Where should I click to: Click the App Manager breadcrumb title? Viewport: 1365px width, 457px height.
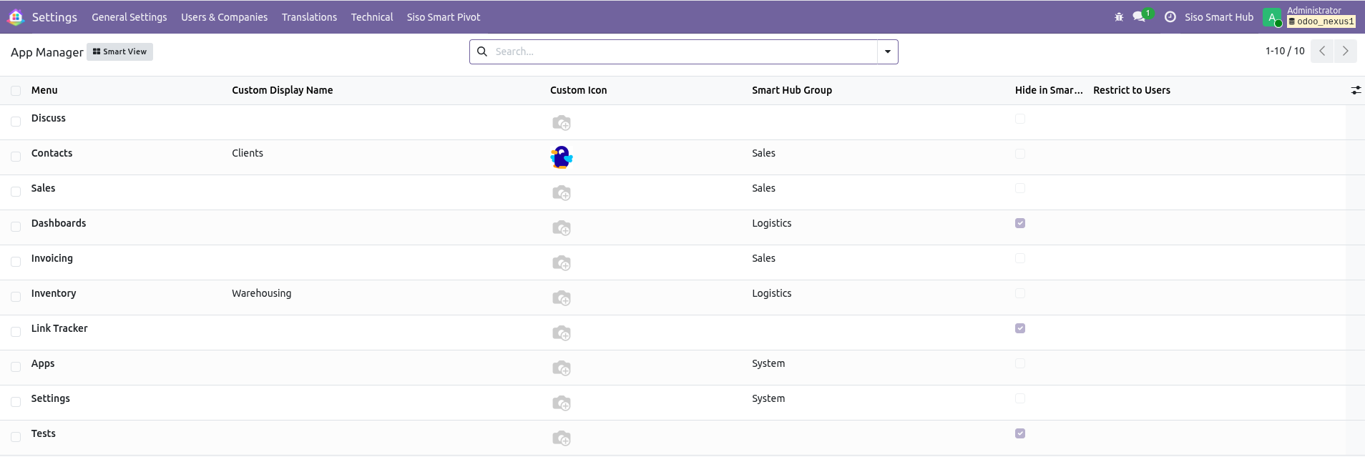pyautogui.click(x=47, y=52)
